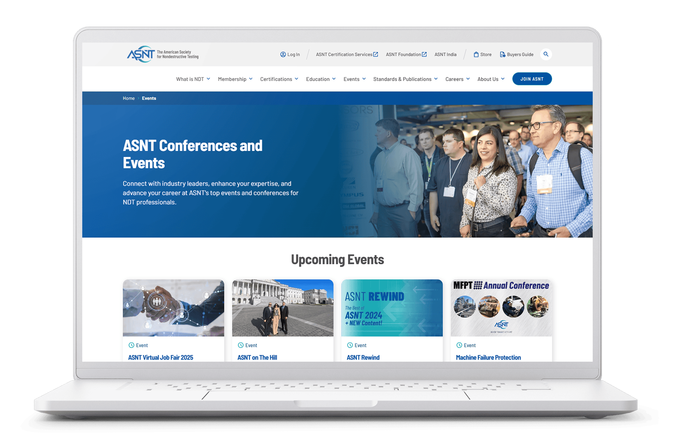This screenshot has height=443, width=675.
Task: Click the Capitol building thumbnail
Action: point(283,308)
